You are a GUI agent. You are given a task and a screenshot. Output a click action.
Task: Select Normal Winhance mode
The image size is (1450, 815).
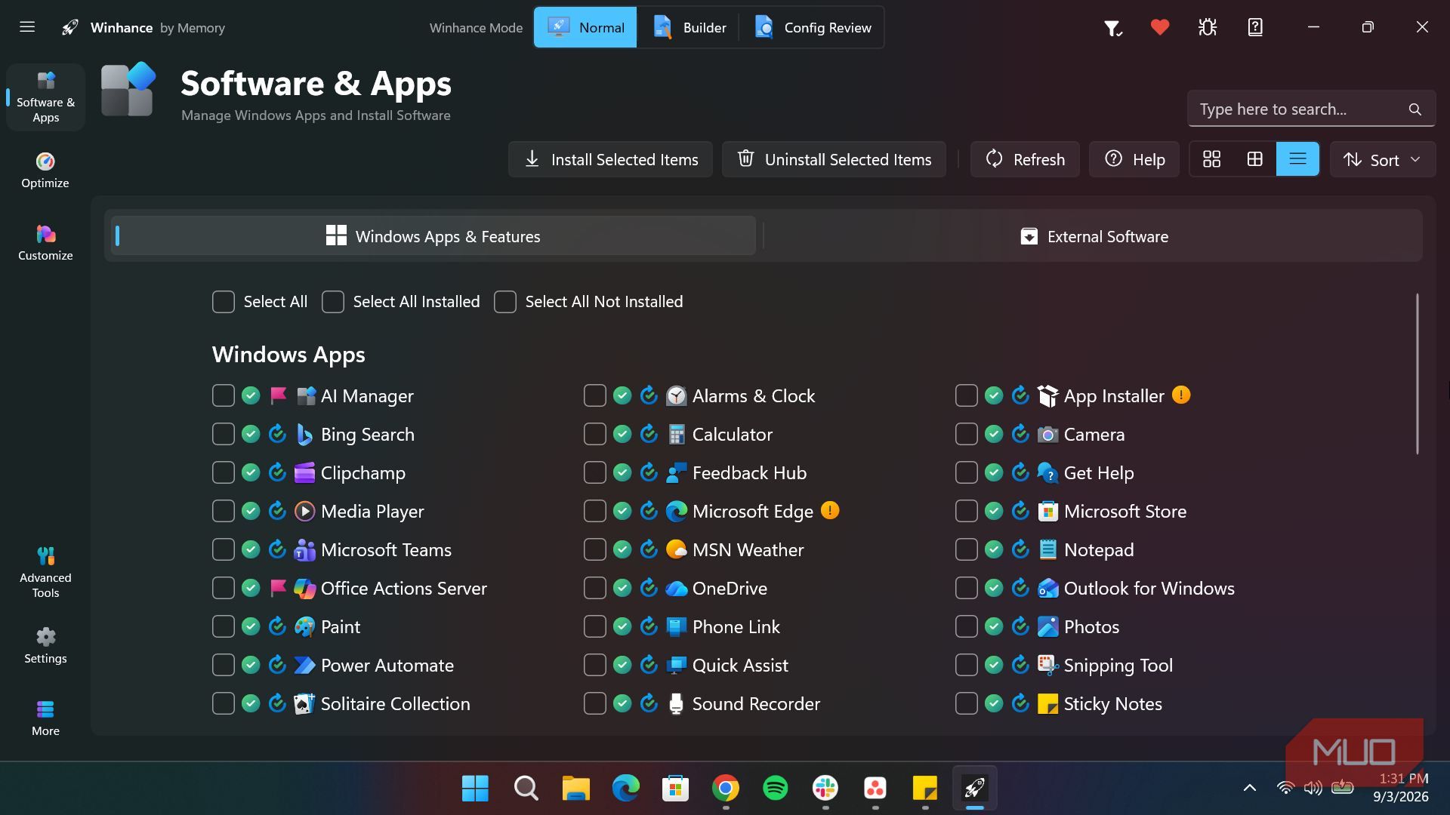coord(585,27)
